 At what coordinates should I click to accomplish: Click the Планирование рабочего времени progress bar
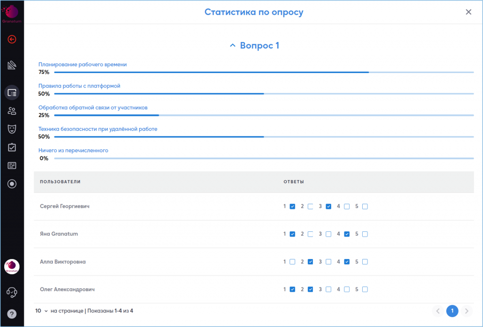[264, 73]
